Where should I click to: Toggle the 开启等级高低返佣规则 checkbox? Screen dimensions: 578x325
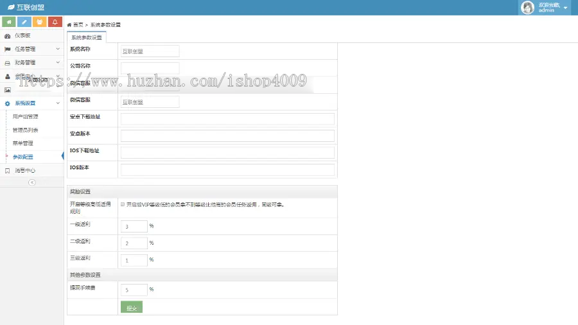pyautogui.click(x=123, y=204)
